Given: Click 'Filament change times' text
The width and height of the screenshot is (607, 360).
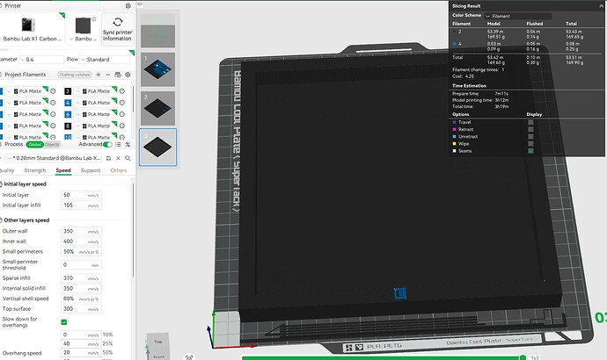Looking at the screenshot, I should [x=476, y=70].
